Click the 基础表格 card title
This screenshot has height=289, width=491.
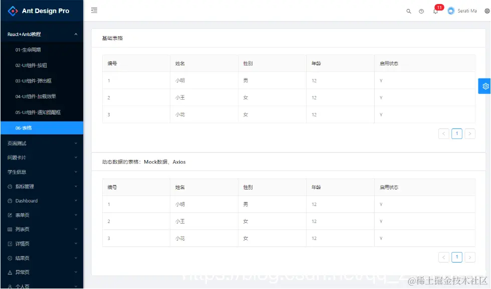pos(112,38)
